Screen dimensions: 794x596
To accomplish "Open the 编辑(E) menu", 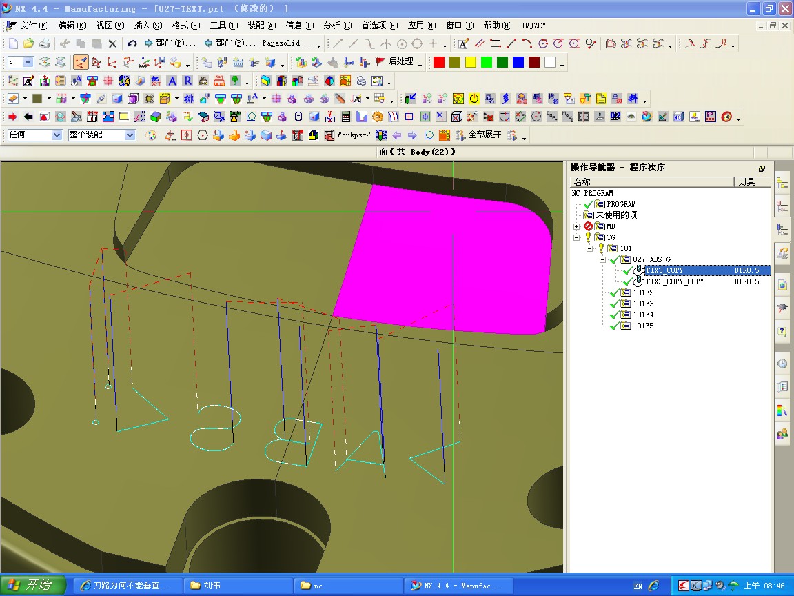I will point(72,26).
